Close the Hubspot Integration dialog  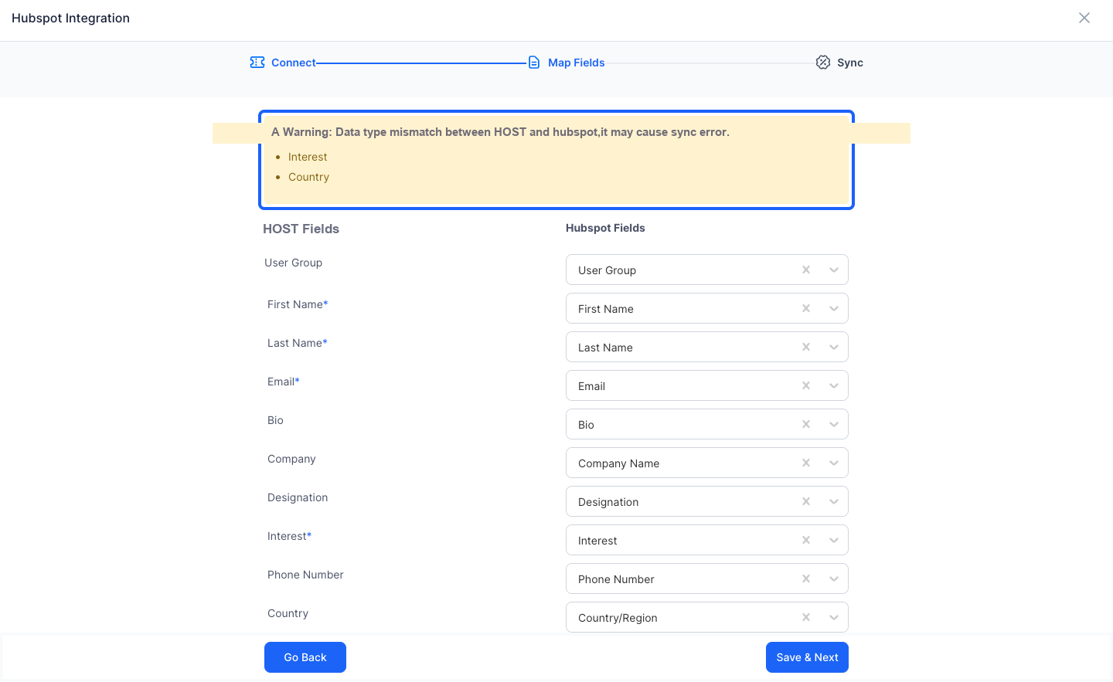point(1084,18)
